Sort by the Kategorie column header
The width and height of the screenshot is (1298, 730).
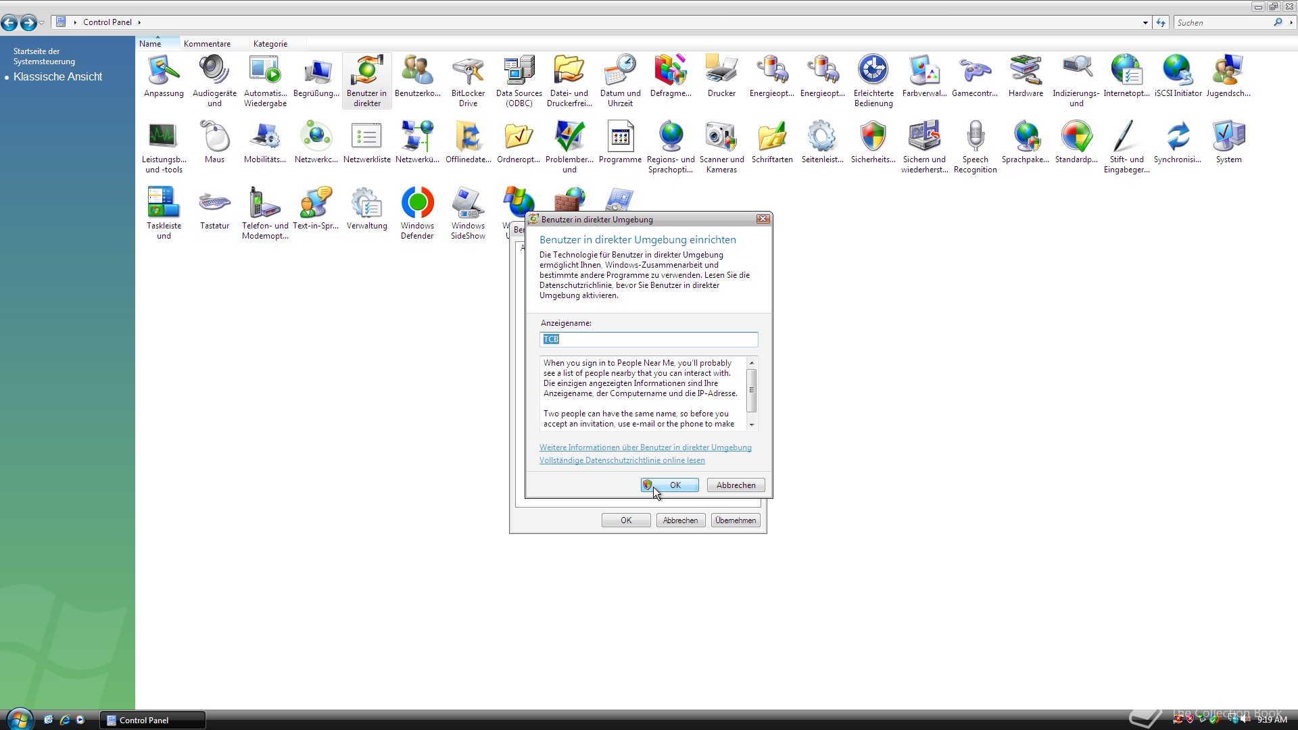click(x=277, y=44)
